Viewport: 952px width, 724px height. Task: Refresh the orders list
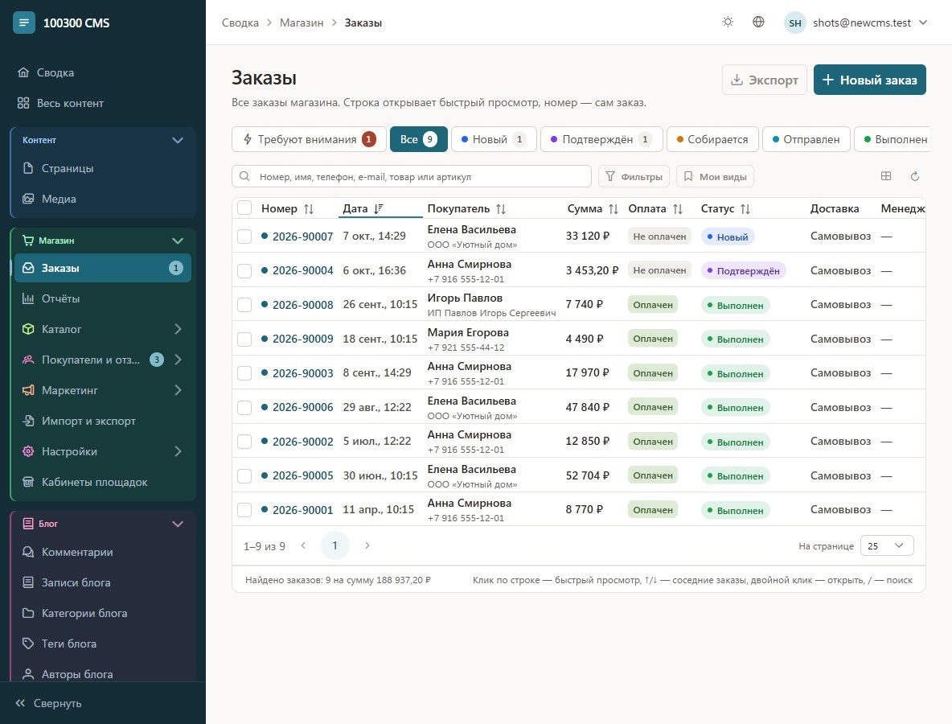tap(914, 176)
